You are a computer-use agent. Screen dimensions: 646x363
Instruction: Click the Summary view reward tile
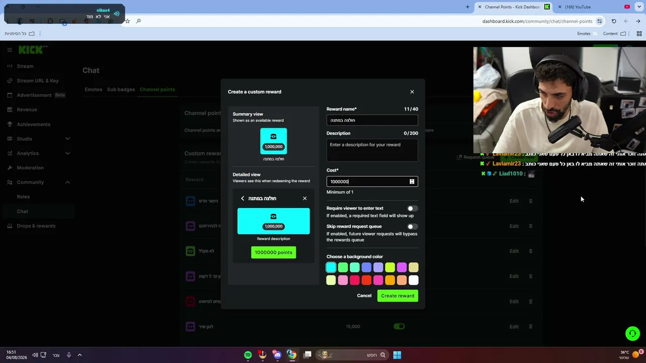click(x=274, y=141)
